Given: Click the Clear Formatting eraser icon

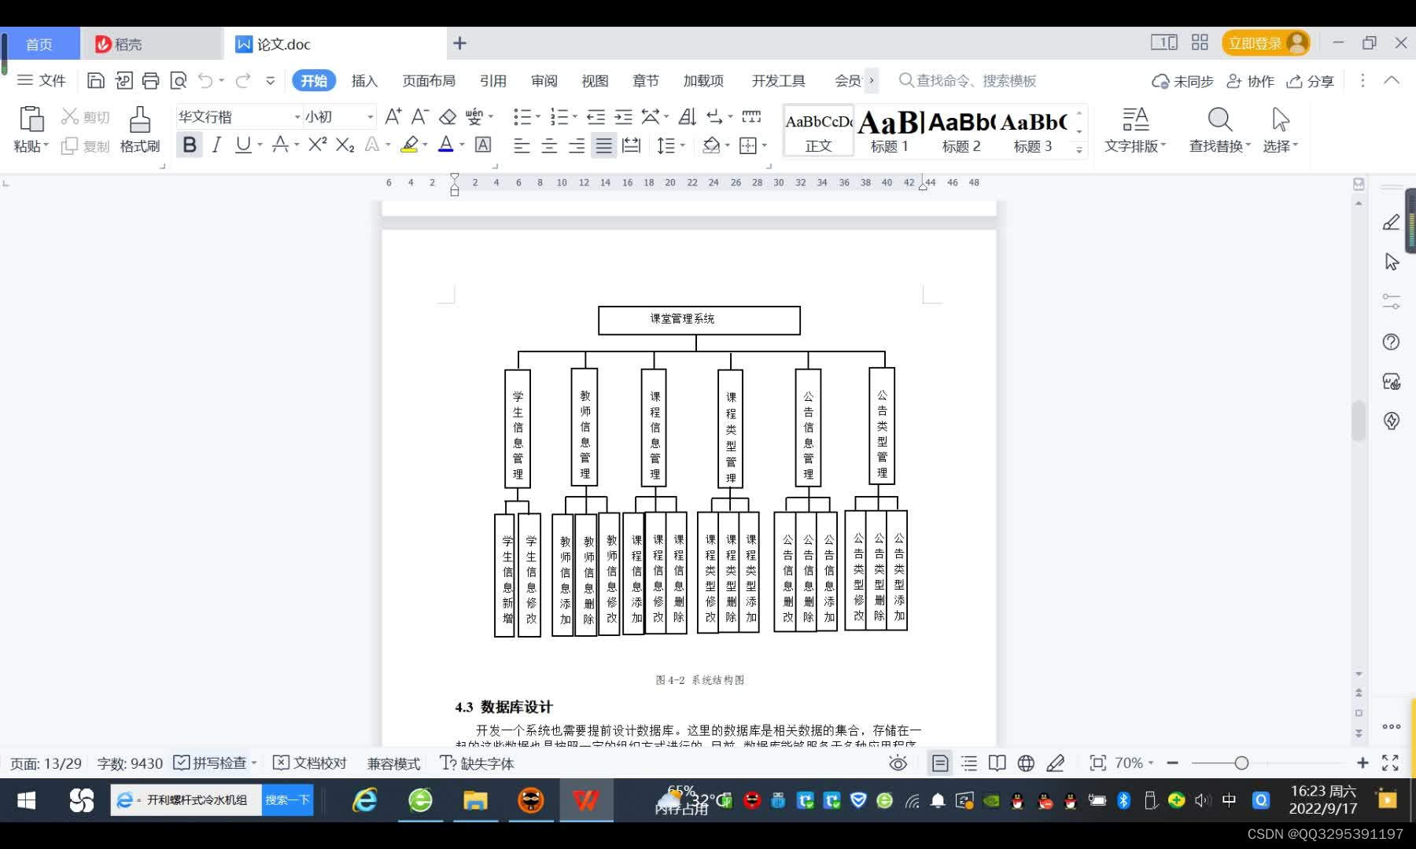Looking at the screenshot, I should click(448, 116).
